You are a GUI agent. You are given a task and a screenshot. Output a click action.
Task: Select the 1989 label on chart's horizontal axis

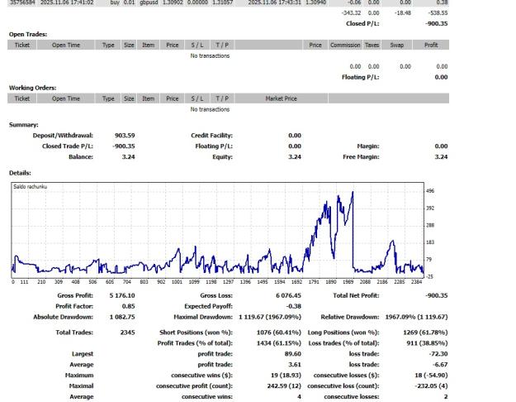[348, 281]
